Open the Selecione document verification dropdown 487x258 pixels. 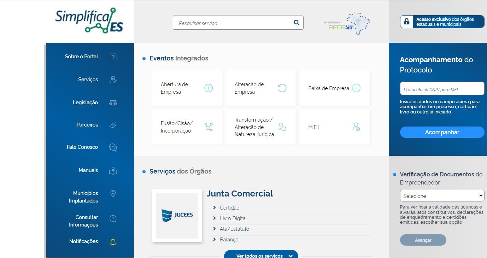pos(442,196)
